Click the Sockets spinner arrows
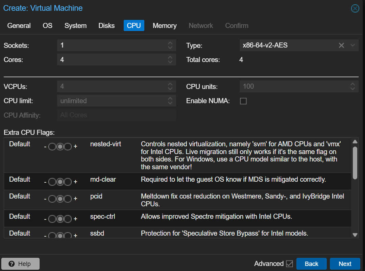This screenshot has width=365, height=271. (x=170, y=46)
